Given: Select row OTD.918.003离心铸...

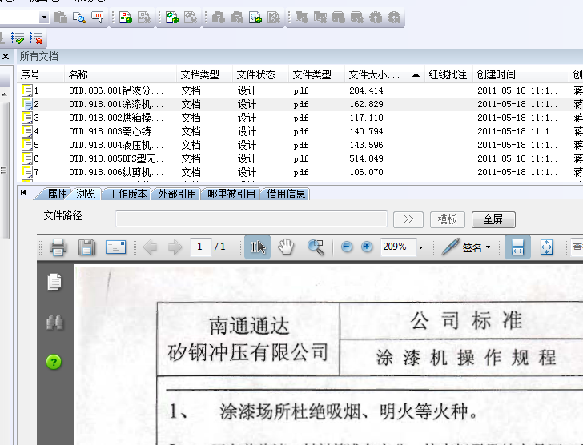Looking at the screenshot, I should [x=300, y=131].
